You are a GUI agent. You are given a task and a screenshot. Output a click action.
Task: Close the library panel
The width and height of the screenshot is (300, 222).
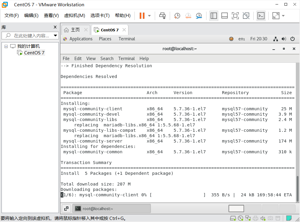click(55, 27)
